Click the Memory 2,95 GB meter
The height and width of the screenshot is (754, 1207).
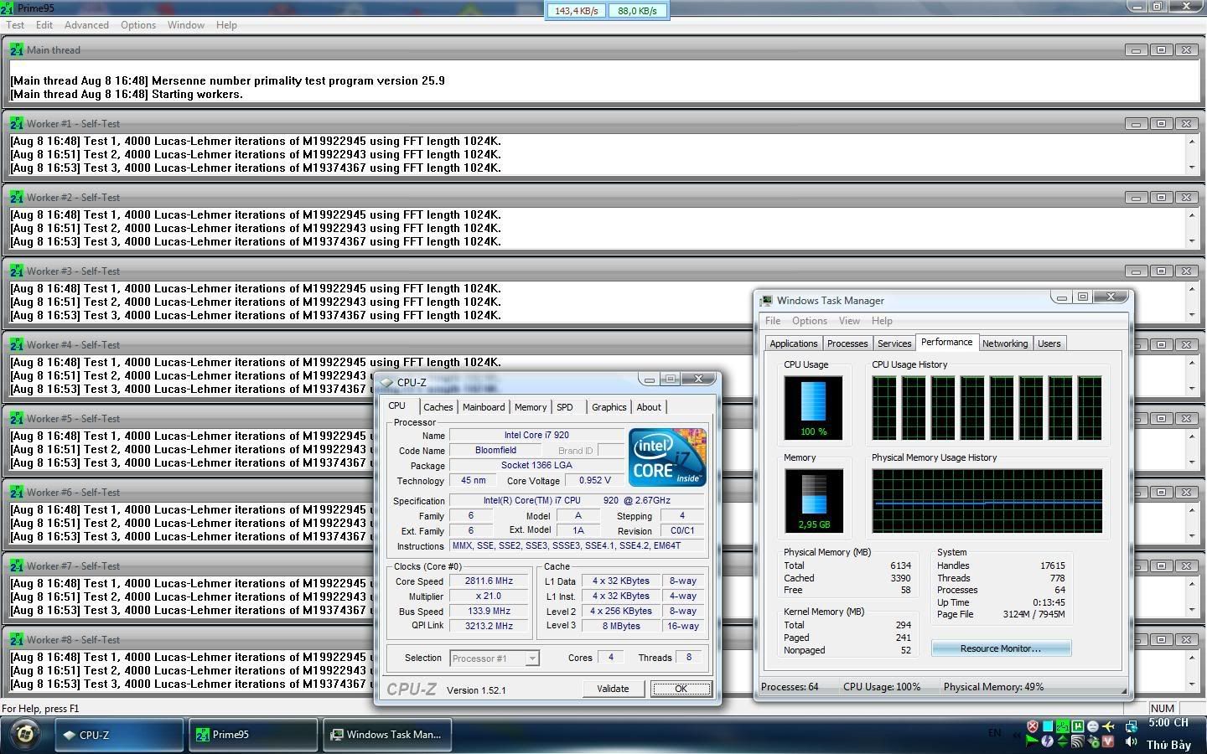pyautogui.click(x=813, y=500)
